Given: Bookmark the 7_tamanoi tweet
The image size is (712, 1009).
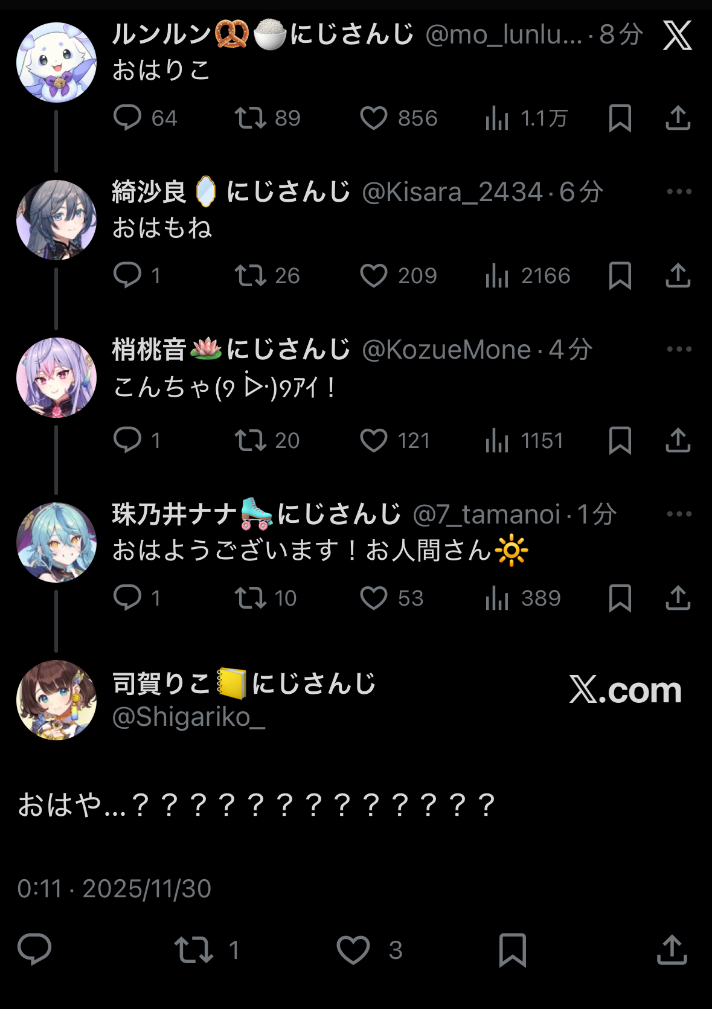Looking at the screenshot, I should (620, 598).
